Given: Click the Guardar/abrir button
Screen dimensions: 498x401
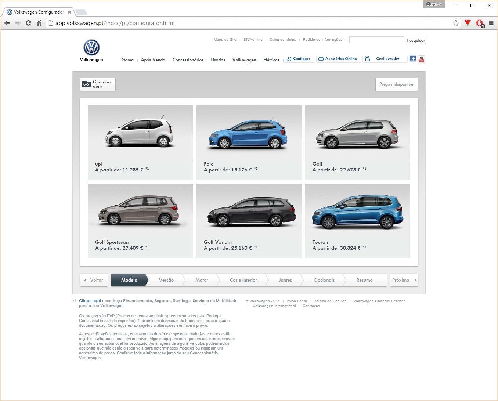Looking at the screenshot, I should tap(98, 84).
